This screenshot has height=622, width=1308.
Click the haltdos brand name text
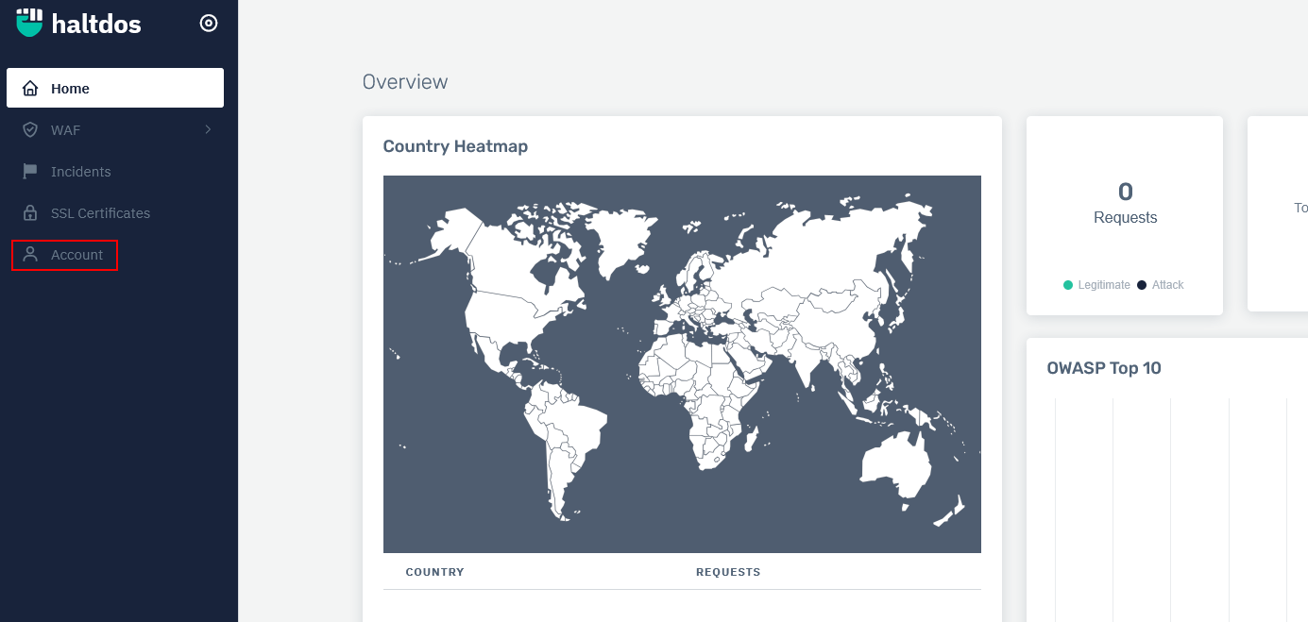(96, 25)
